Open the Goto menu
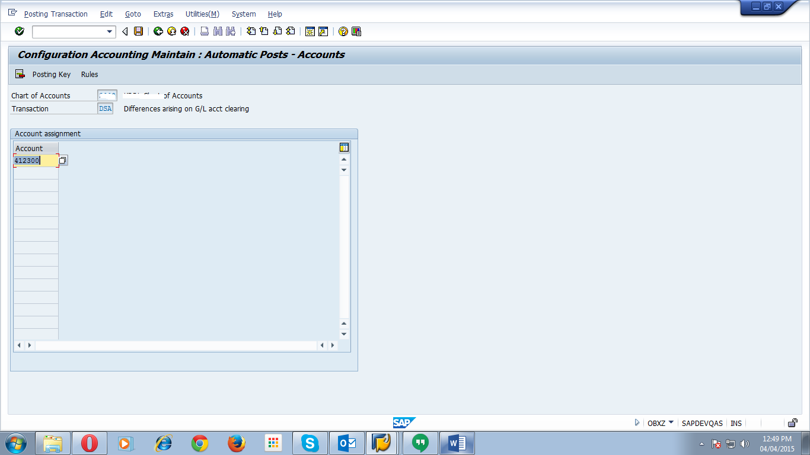Screen dimensions: 810x455 [133, 14]
